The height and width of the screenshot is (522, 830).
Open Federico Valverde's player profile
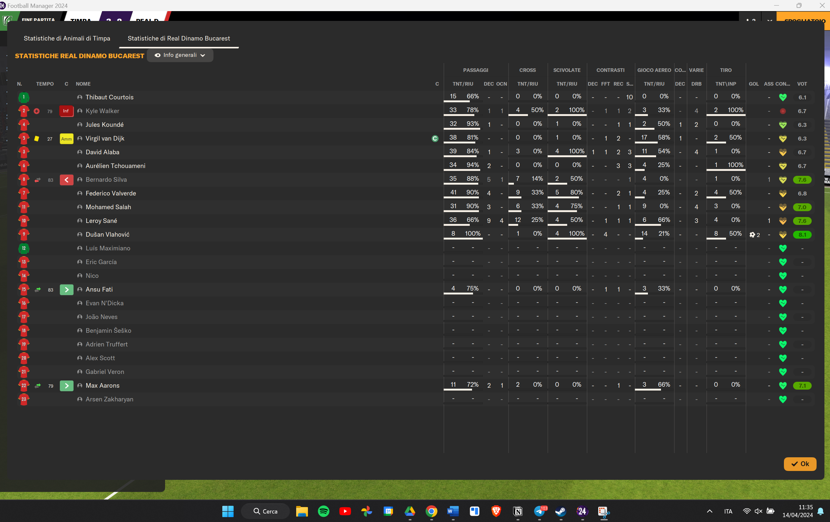pos(110,193)
